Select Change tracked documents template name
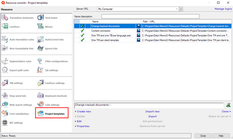Screen dimensions: 233x139 [x=106, y=26]
